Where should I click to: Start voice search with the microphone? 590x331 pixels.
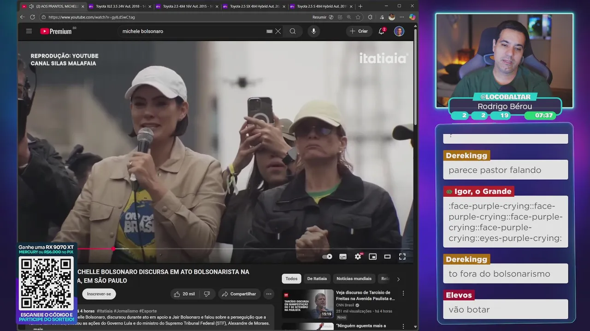click(x=313, y=31)
